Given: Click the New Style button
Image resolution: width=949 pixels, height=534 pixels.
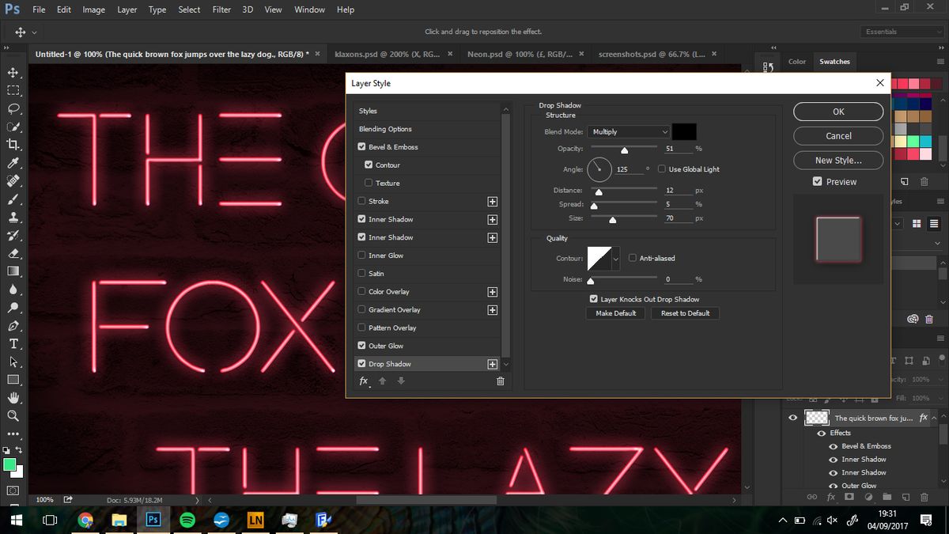Looking at the screenshot, I should (x=837, y=160).
